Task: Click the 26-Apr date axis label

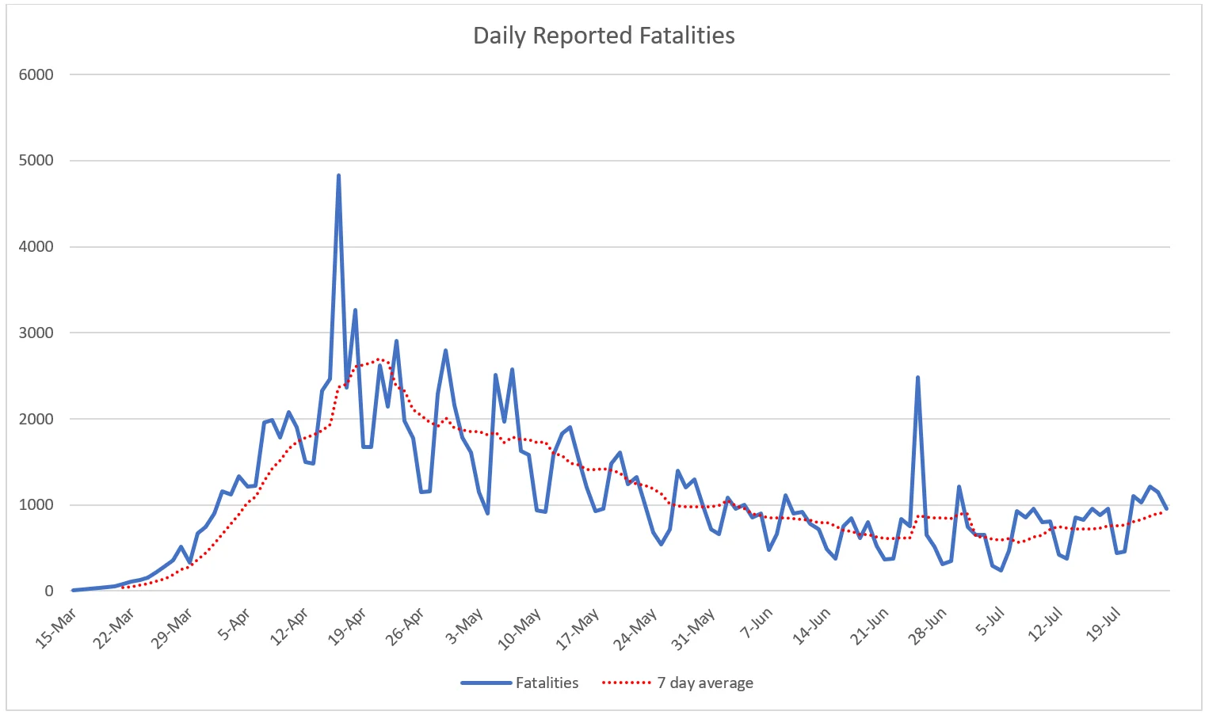Action: pos(405,629)
